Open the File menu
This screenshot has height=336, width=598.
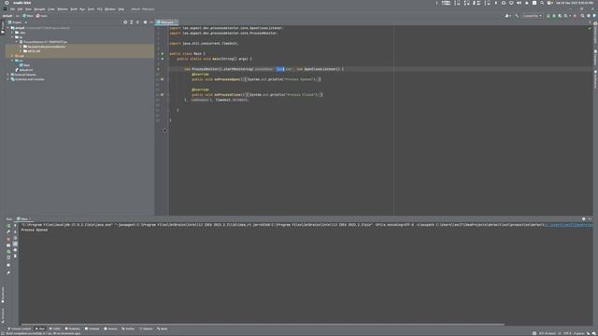[12, 9]
